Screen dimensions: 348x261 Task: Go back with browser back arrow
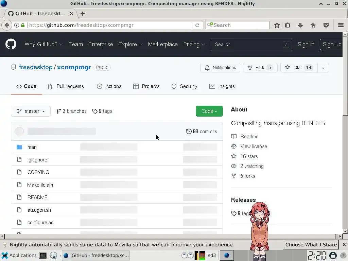pyautogui.click(x=7, y=25)
